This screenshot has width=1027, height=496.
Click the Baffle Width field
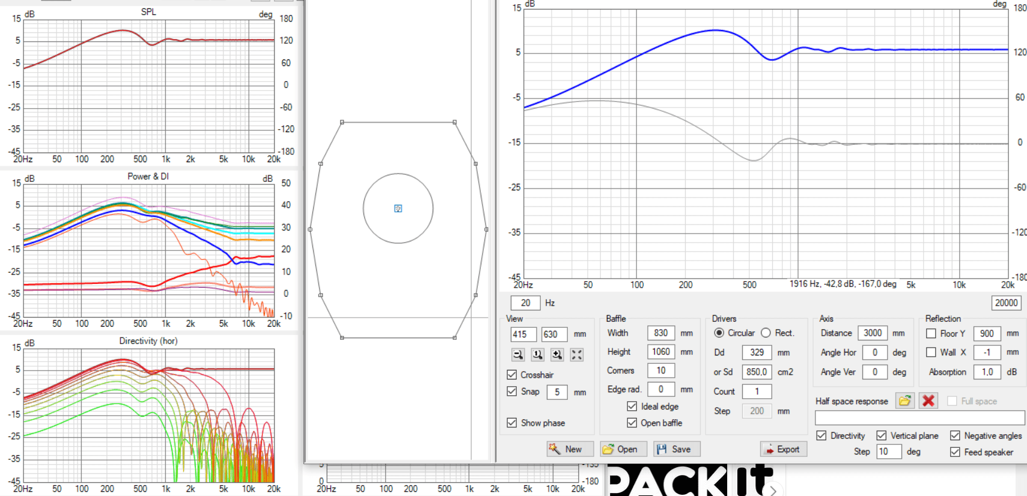(x=661, y=333)
